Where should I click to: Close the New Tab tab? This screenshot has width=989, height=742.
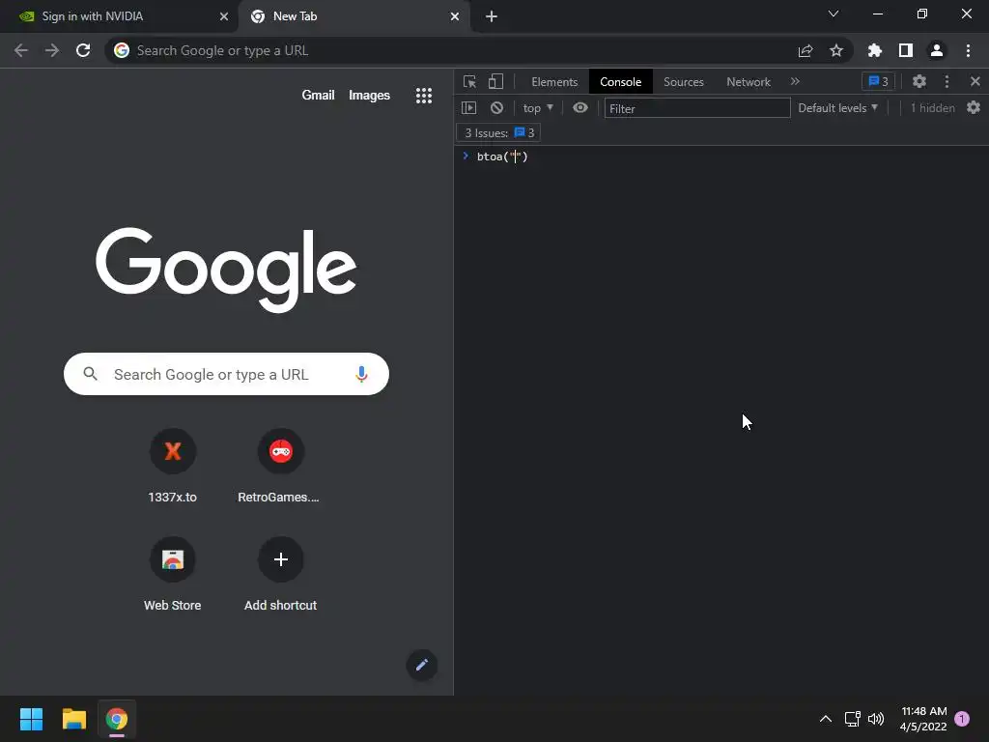click(x=455, y=16)
